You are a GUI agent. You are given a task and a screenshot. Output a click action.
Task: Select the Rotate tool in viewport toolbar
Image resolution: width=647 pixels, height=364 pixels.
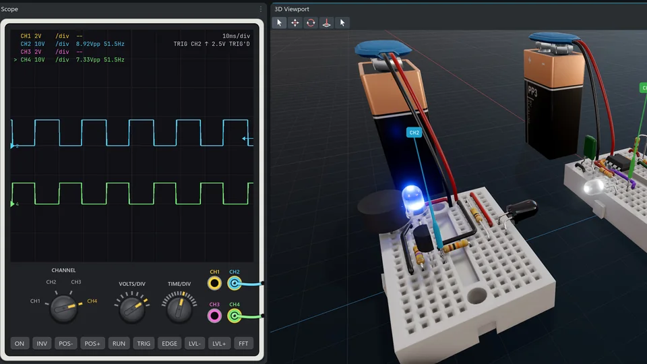tap(311, 23)
